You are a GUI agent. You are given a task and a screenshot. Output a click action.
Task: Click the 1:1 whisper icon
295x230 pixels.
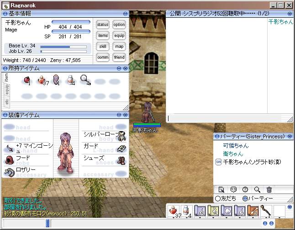tap(233, 189)
